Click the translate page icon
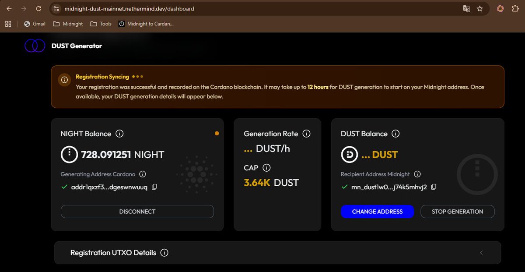 pos(466,8)
